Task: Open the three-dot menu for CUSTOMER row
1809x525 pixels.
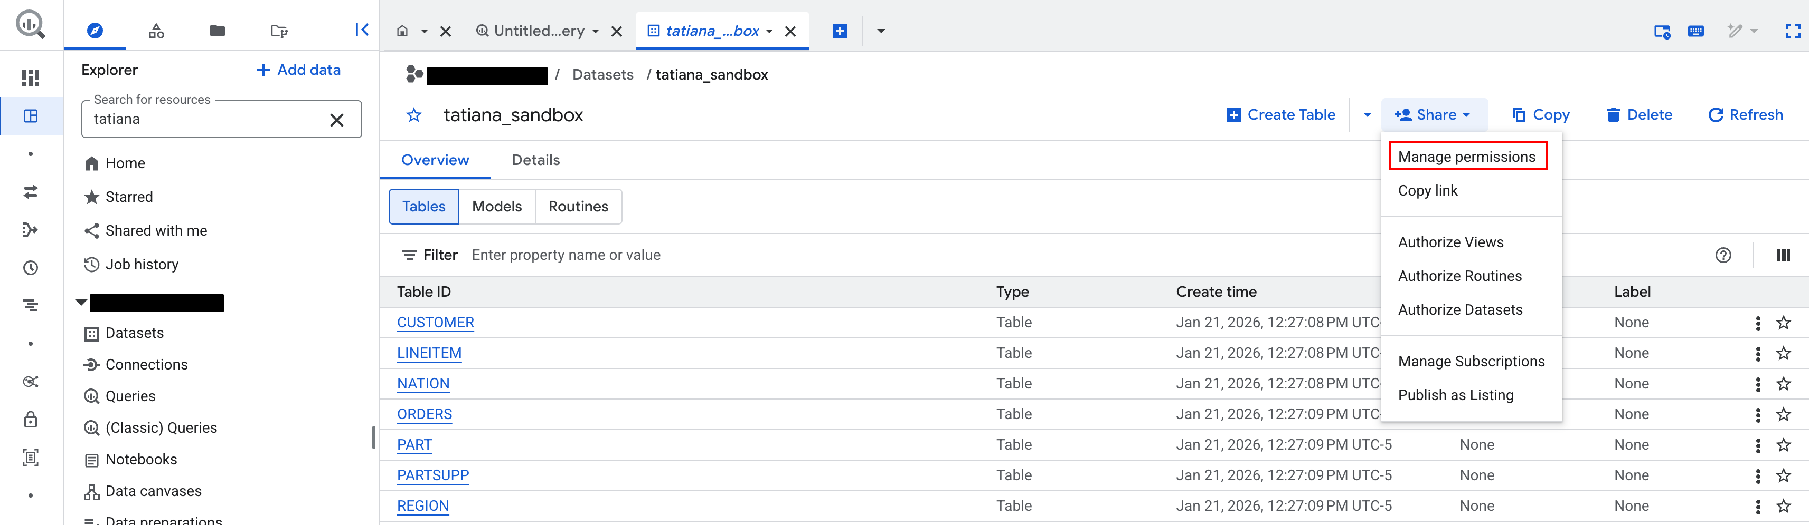Action: (1758, 323)
